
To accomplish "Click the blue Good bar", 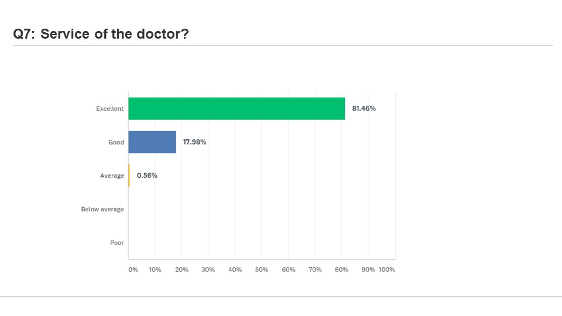I will click(152, 142).
